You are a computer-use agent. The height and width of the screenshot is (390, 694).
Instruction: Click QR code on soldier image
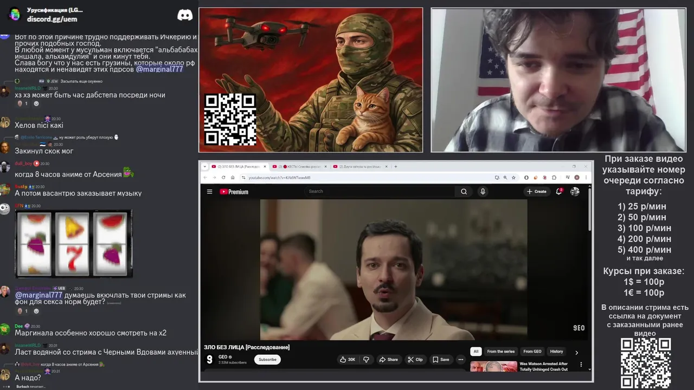coord(230,119)
